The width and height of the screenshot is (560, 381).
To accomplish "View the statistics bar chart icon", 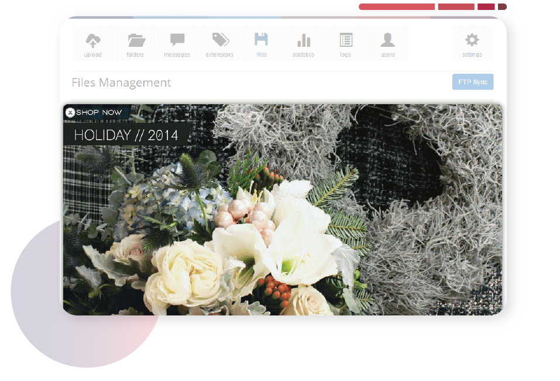I will [303, 41].
